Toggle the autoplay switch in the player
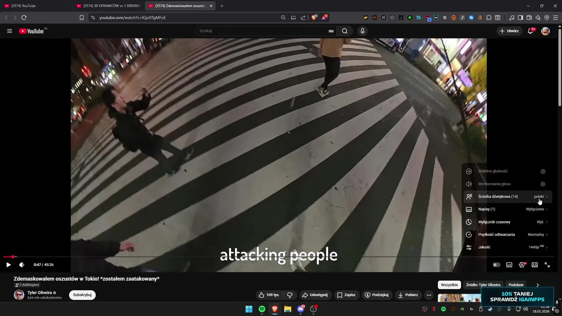The width and height of the screenshot is (562, 316). [497, 265]
